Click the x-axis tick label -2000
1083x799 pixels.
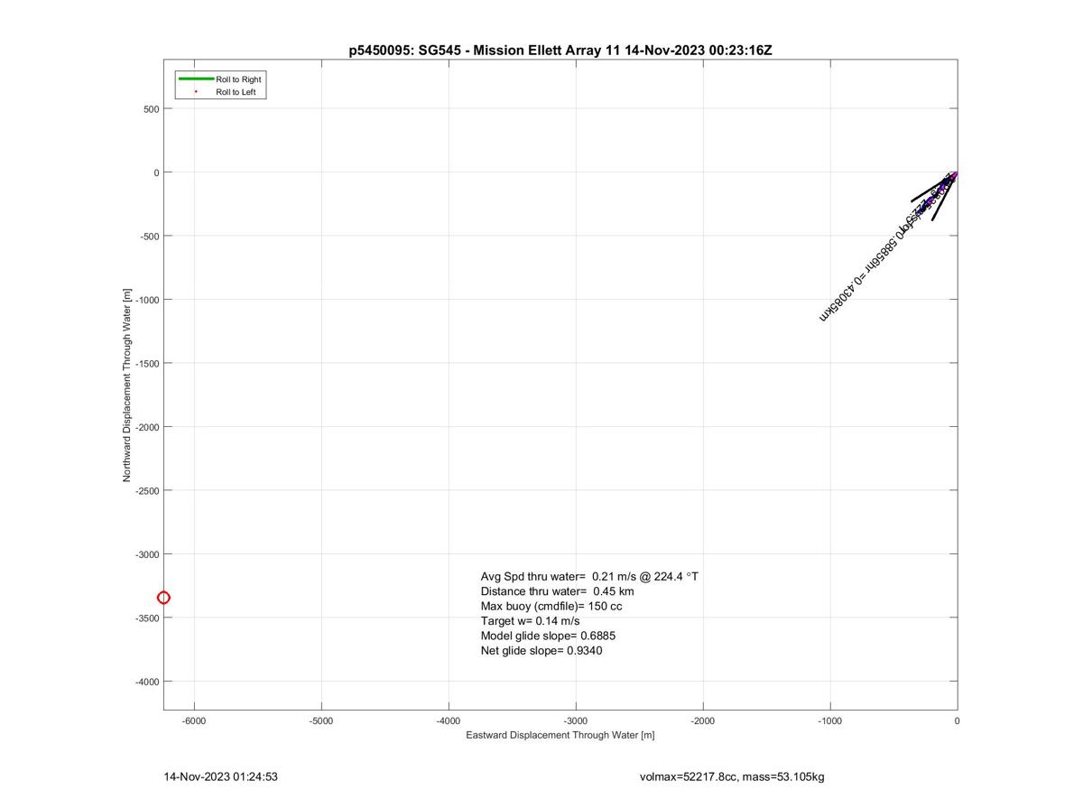pos(703,721)
